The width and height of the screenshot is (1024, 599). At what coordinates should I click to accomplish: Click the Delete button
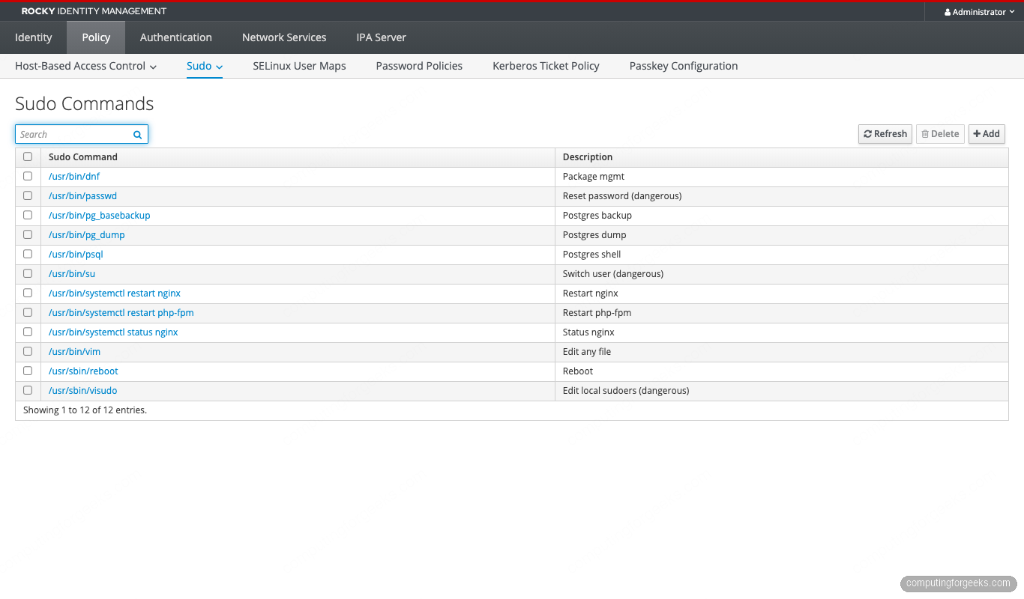940,134
